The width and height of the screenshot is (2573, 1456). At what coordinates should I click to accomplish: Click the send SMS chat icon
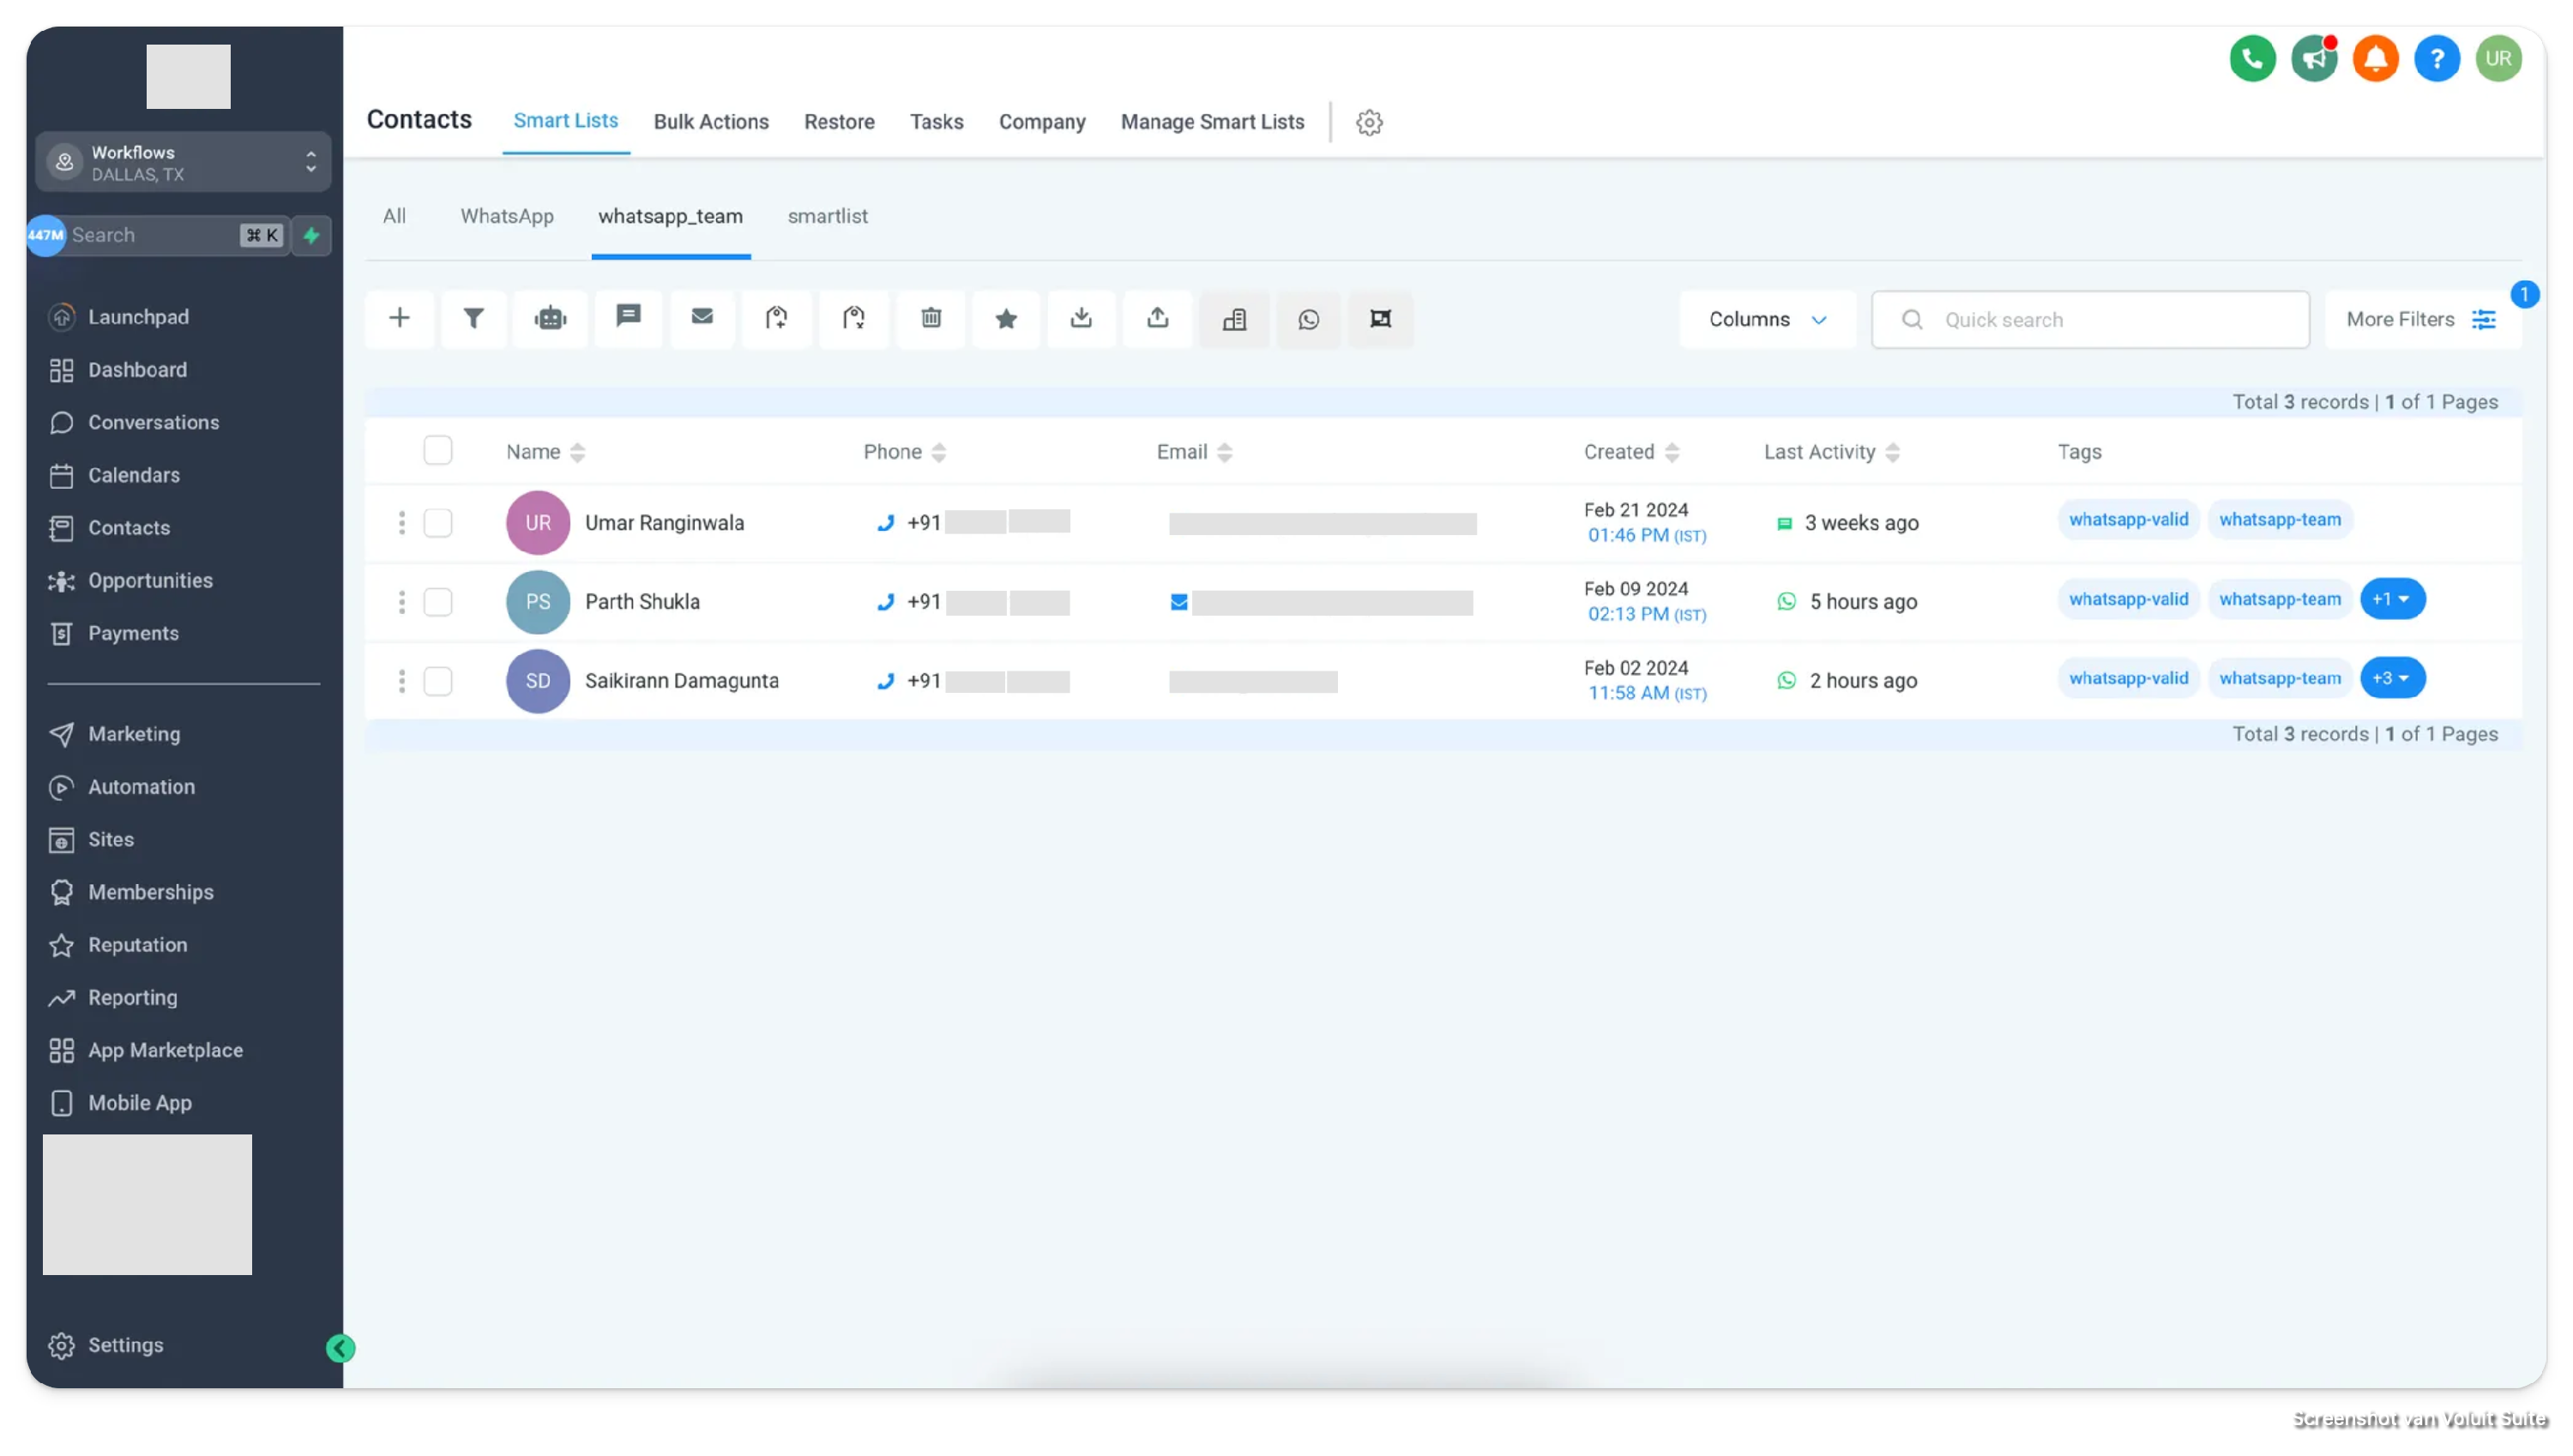(x=628, y=317)
